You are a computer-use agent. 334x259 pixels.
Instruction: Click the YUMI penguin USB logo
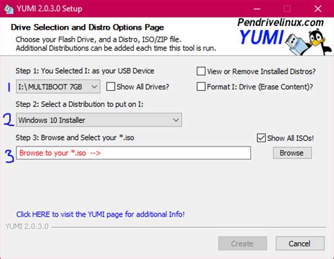tap(308, 42)
